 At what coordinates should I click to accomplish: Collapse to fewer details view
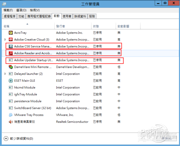[18, 138]
